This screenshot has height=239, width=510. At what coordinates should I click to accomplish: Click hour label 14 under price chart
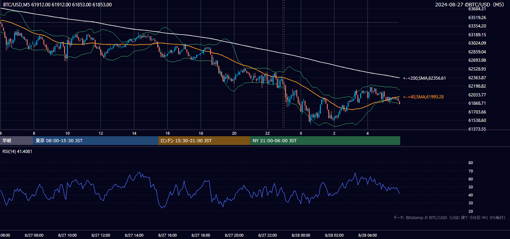click(134, 133)
